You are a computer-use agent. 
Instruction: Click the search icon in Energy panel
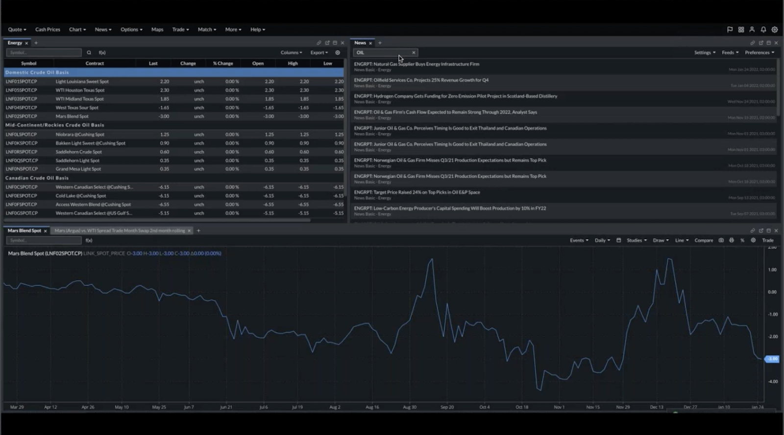coord(89,52)
